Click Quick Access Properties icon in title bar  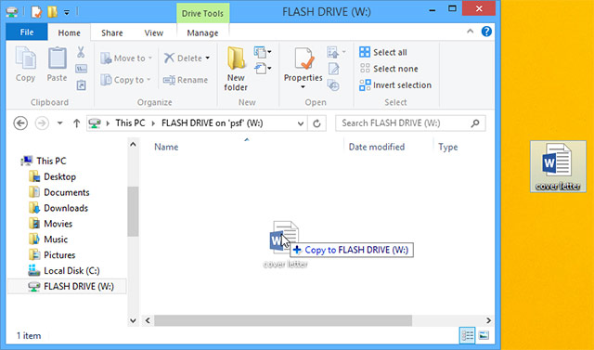pos(36,12)
